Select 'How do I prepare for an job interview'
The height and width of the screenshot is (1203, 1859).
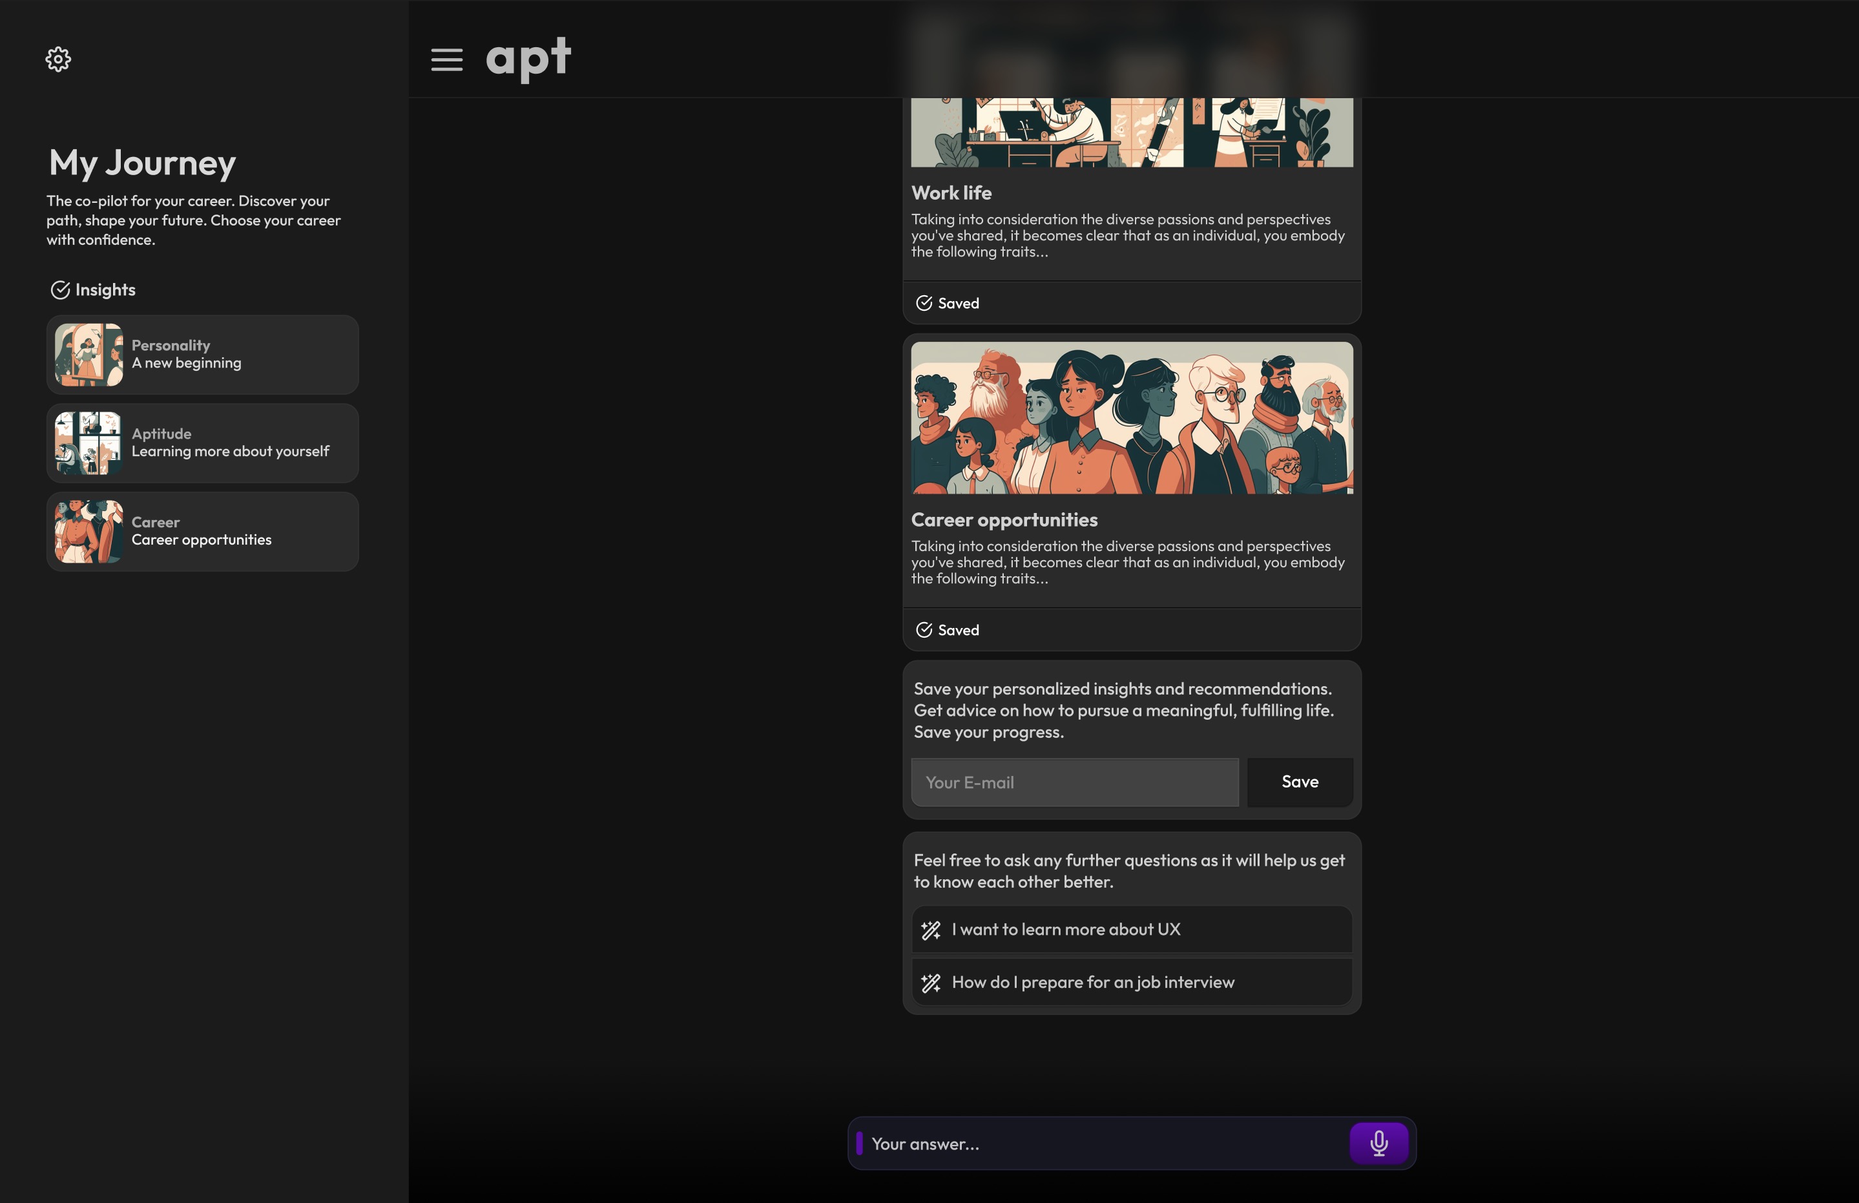coord(1131,983)
